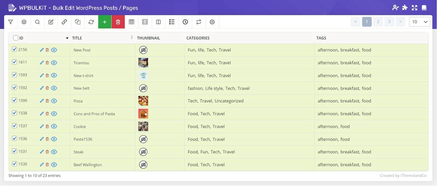
Task: Click the no-image placeholder for New belt
Action: [x=143, y=88]
